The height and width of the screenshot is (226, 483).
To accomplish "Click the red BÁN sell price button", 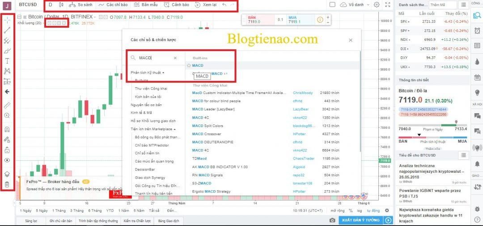I will point(260,20).
